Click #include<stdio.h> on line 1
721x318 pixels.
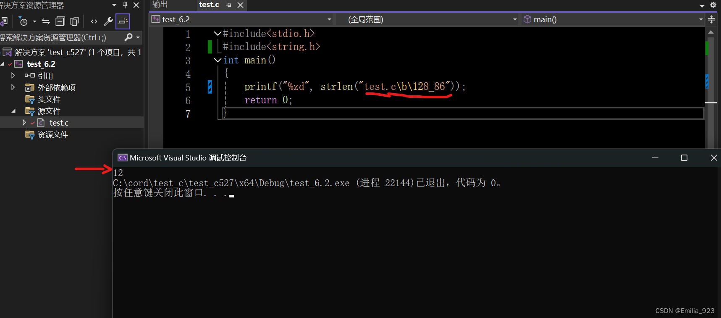click(x=269, y=33)
